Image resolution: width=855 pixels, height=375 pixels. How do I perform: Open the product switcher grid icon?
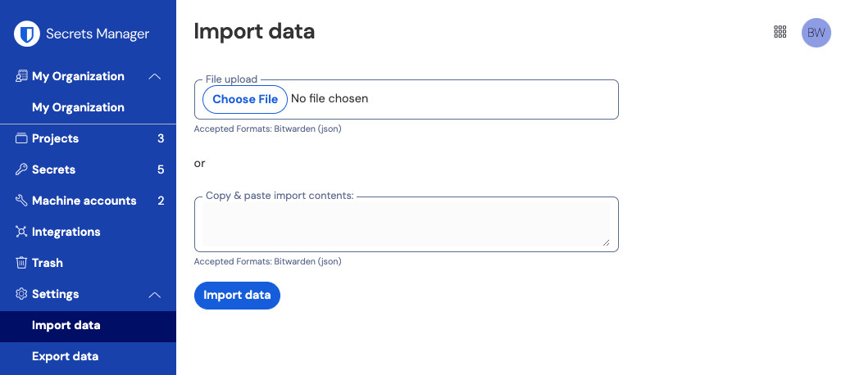click(x=780, y=32)
